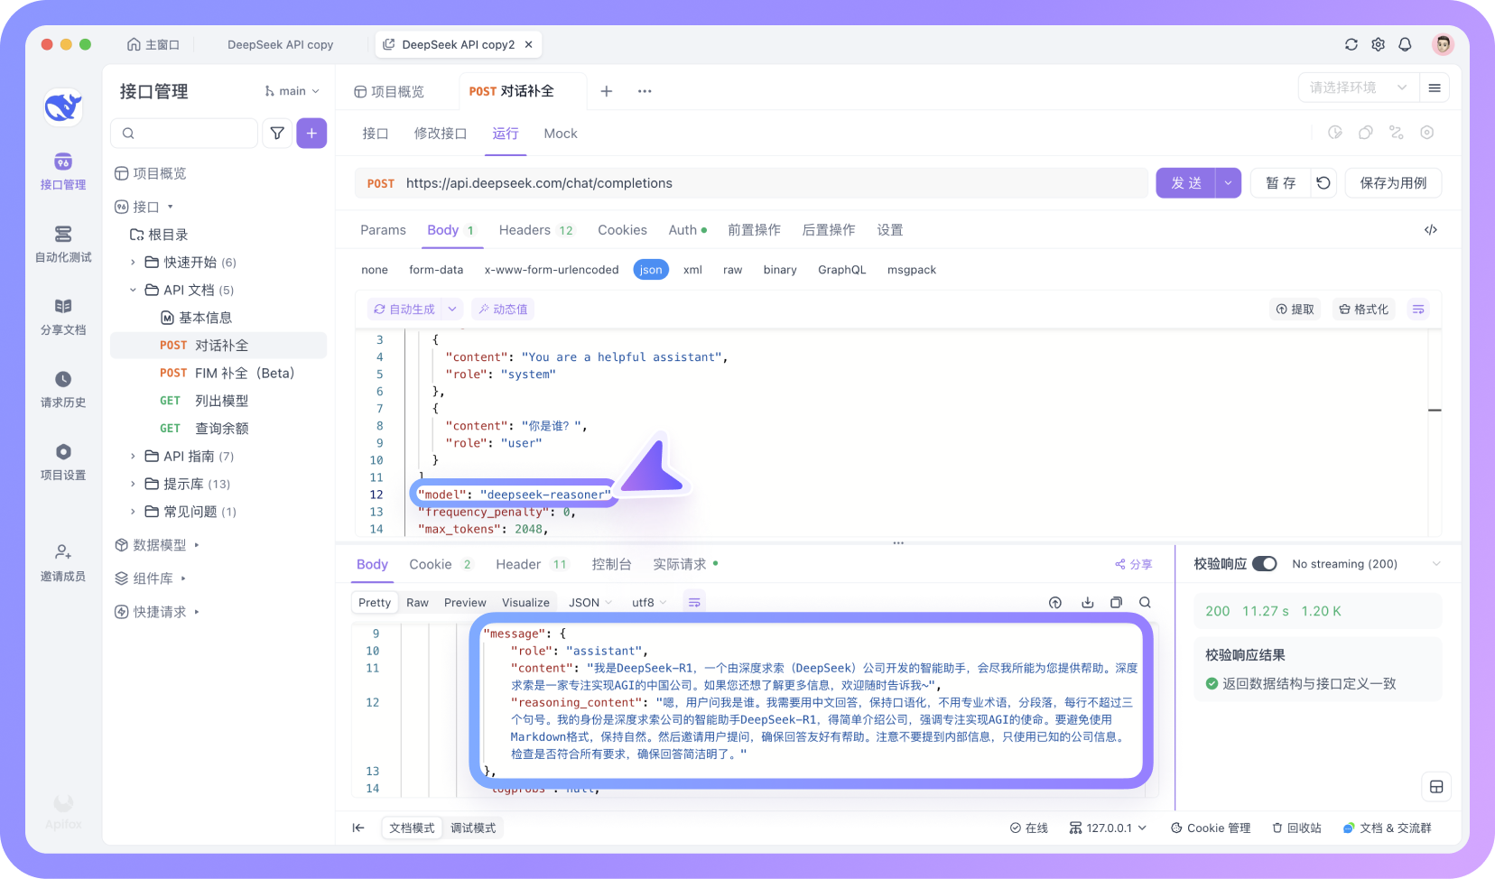
Task: Open 项目设置 in the sidebar
Action: (x=63, y=462)
